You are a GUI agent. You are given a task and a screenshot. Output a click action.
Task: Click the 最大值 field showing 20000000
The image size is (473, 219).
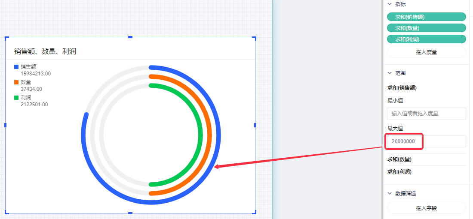(x=426, y=141)
